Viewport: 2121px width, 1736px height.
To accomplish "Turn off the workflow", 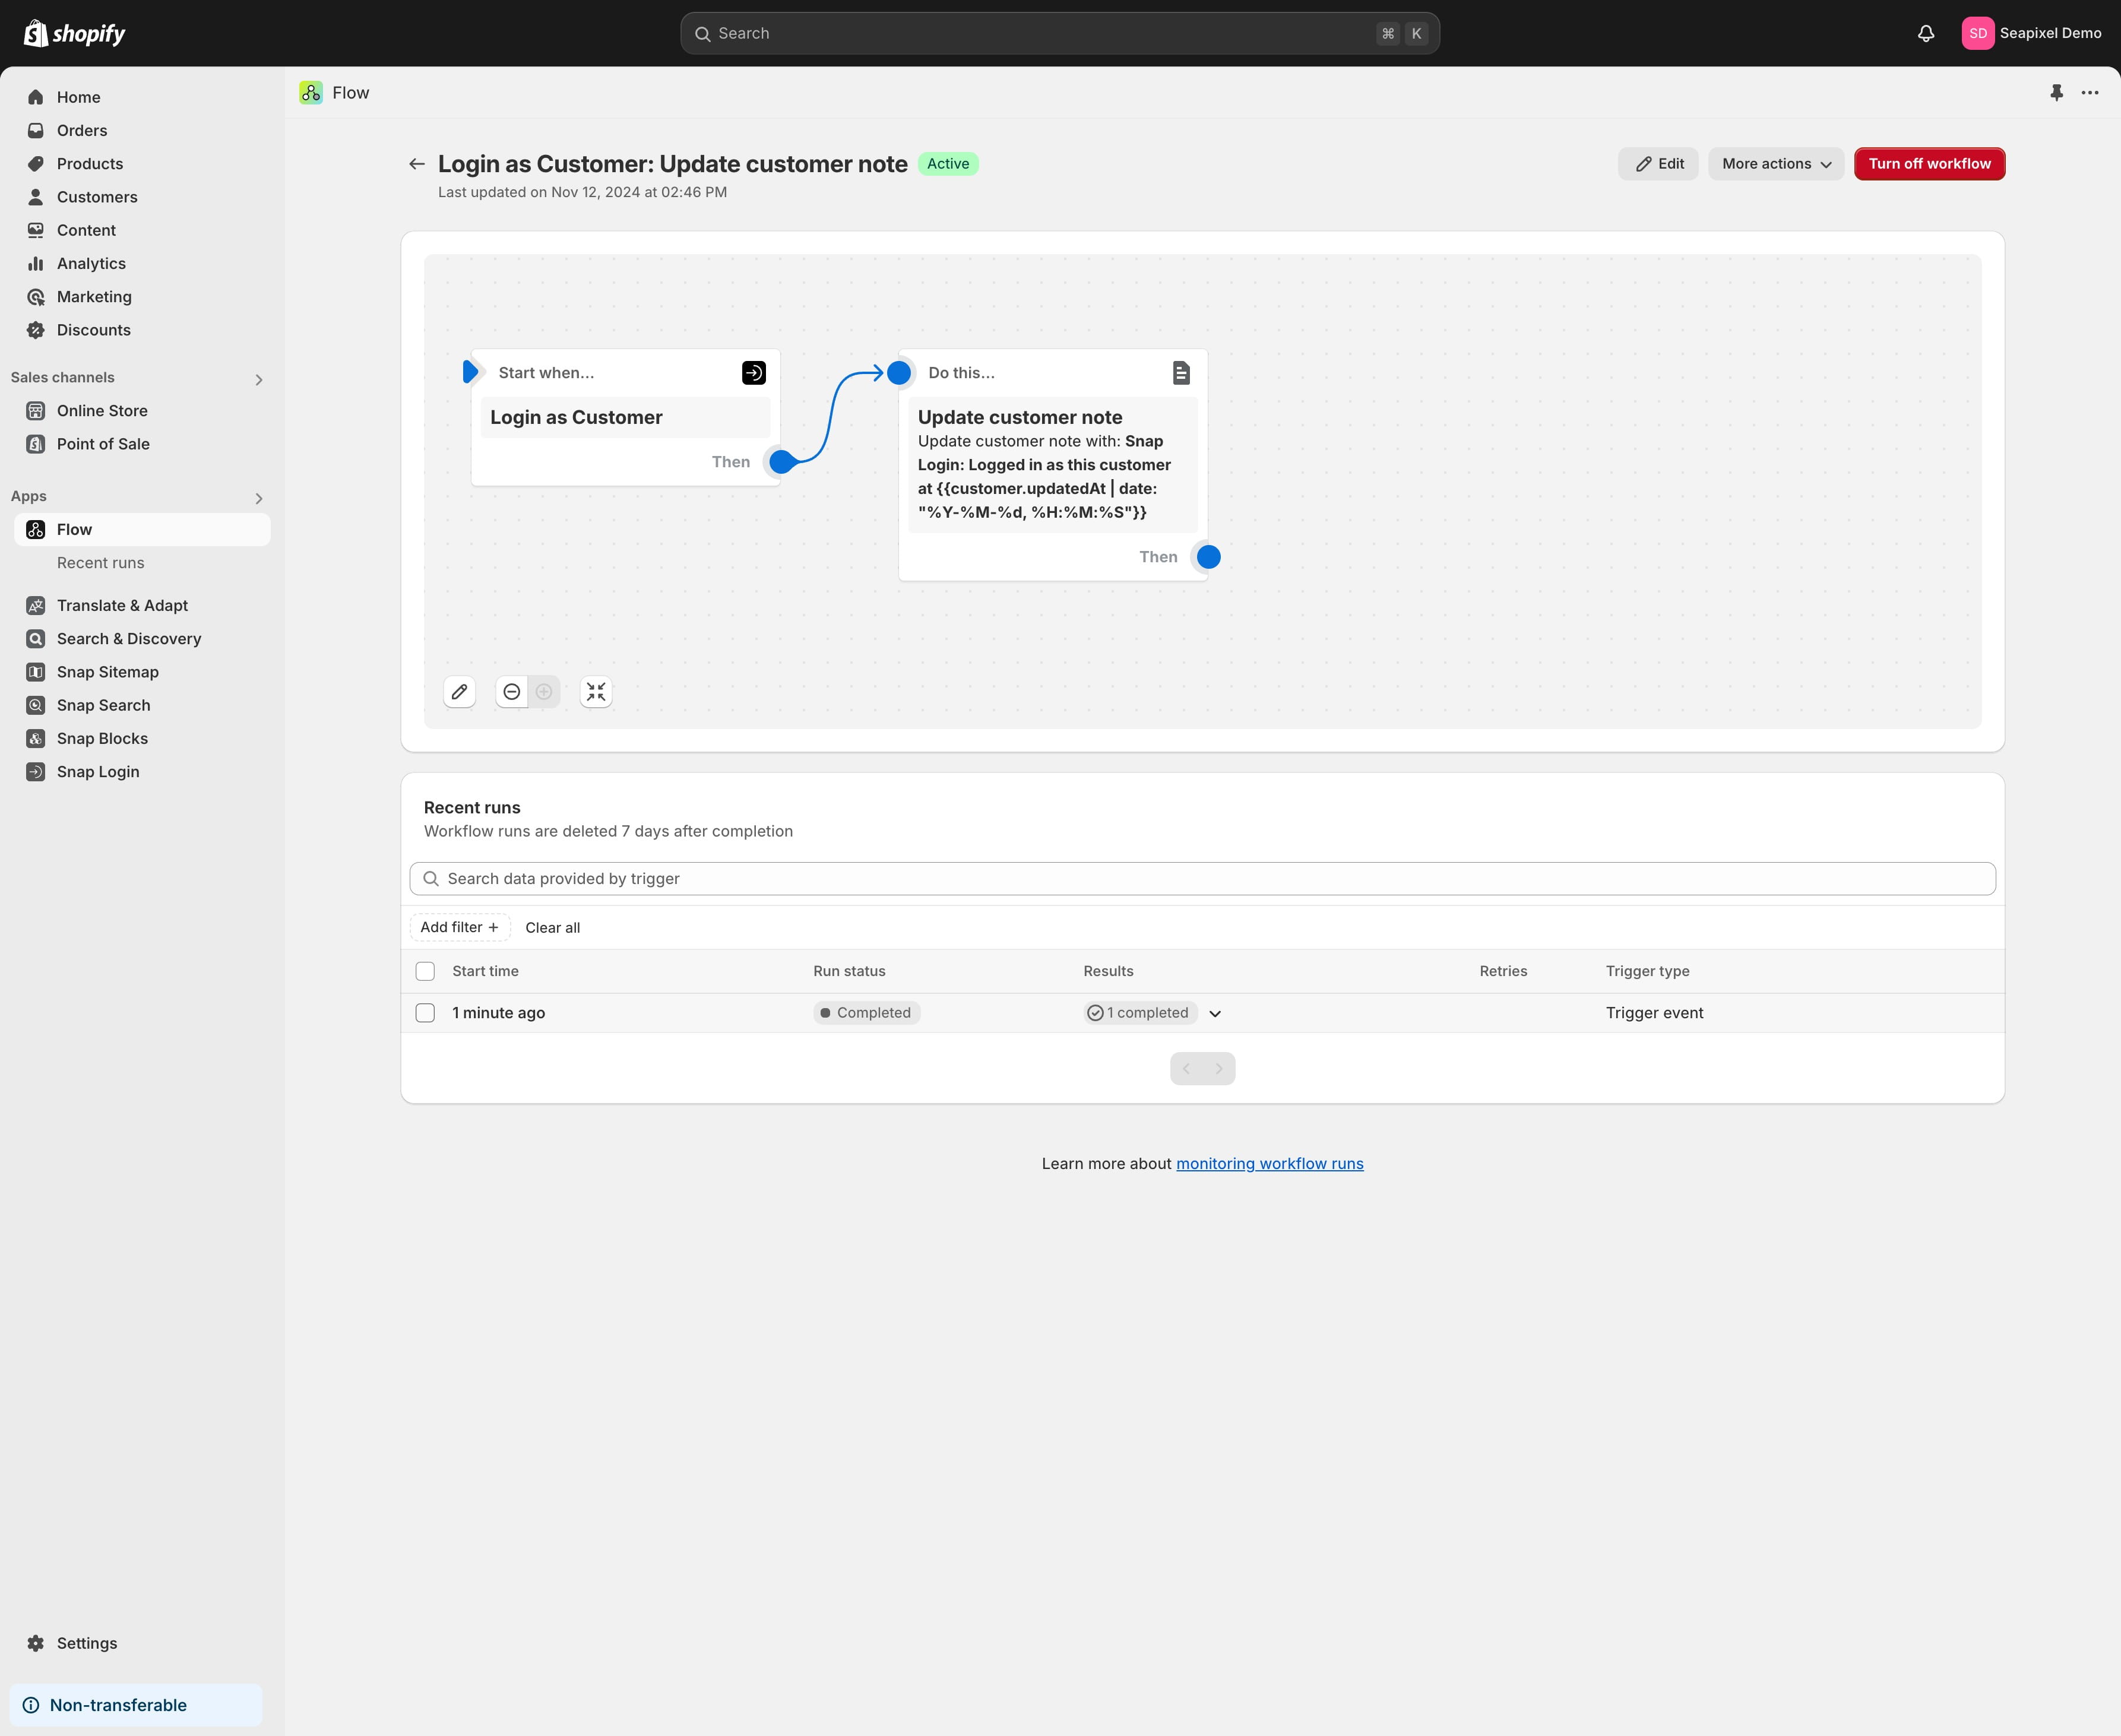I will (1929, 164).
